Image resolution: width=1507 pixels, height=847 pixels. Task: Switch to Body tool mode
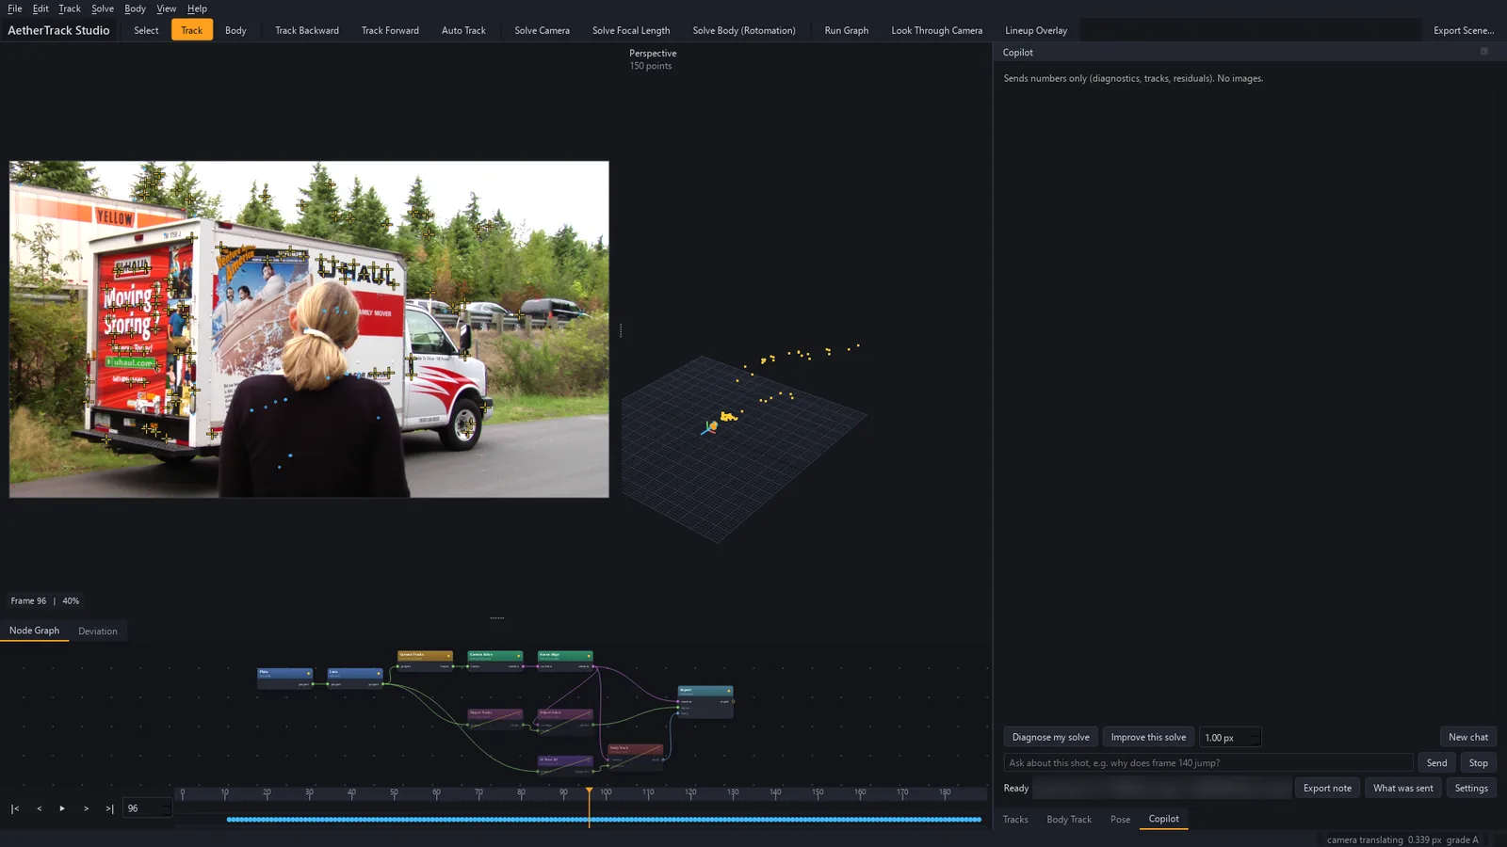(x=235, y=30)
